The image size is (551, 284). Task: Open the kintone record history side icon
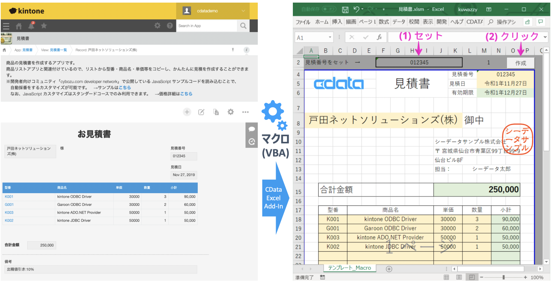[251, 141]
